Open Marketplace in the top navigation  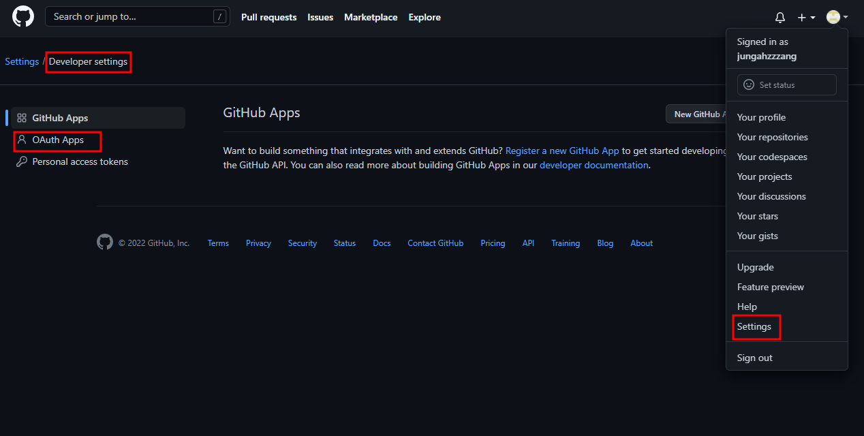(x=371, y=17)
